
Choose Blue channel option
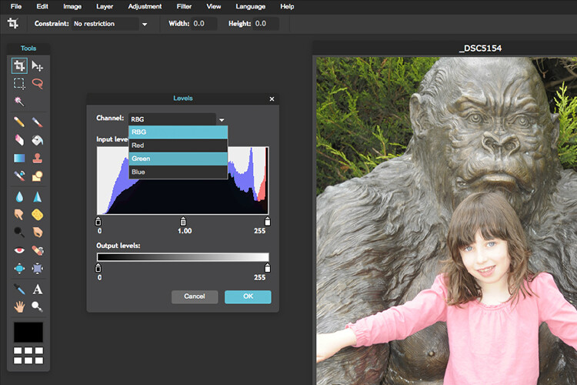click(178, 172)
